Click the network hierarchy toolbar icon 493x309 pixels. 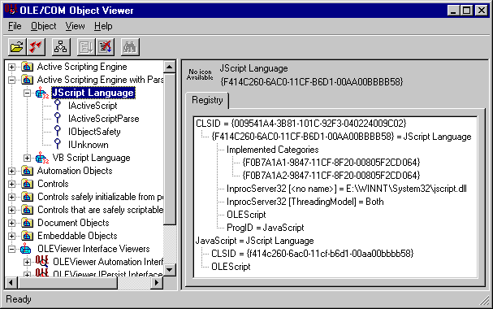click(x=61, y=47)
